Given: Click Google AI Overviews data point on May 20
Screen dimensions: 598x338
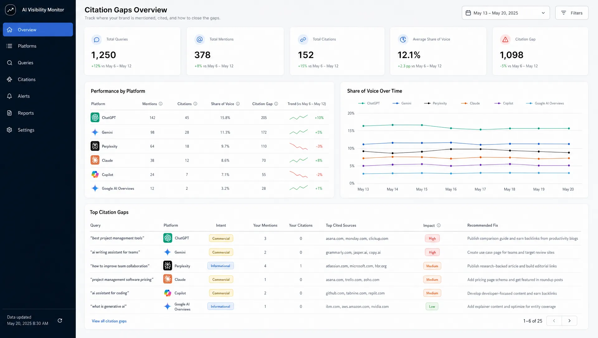Looking at the screenshot, I should [569, 173].
